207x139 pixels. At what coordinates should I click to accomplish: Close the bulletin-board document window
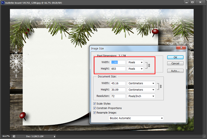coord(200,2)
